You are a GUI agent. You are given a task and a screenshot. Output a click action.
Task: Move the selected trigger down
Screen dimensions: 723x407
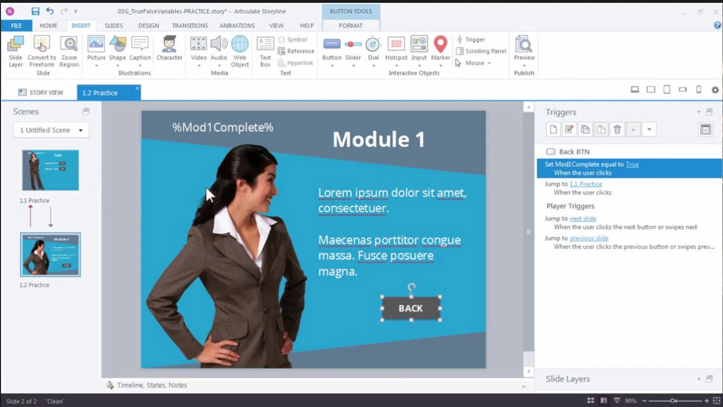point(649,130)
